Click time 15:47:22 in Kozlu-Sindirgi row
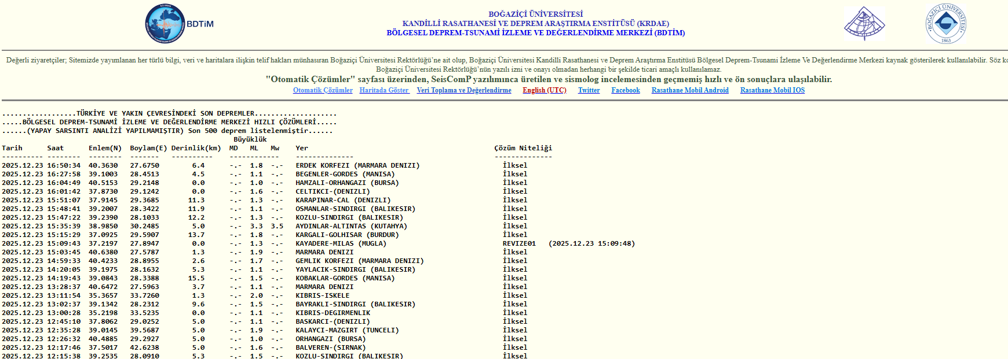The height and width of the screenshot is (359, 1008). (x=64, y=217)
